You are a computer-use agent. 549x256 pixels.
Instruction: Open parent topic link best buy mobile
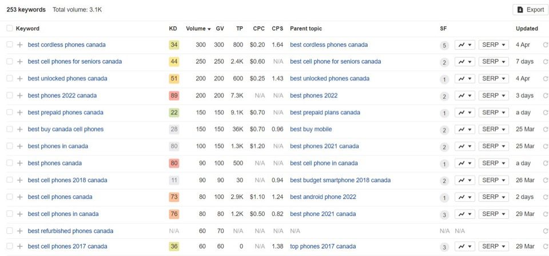click(x=311, y=129)
